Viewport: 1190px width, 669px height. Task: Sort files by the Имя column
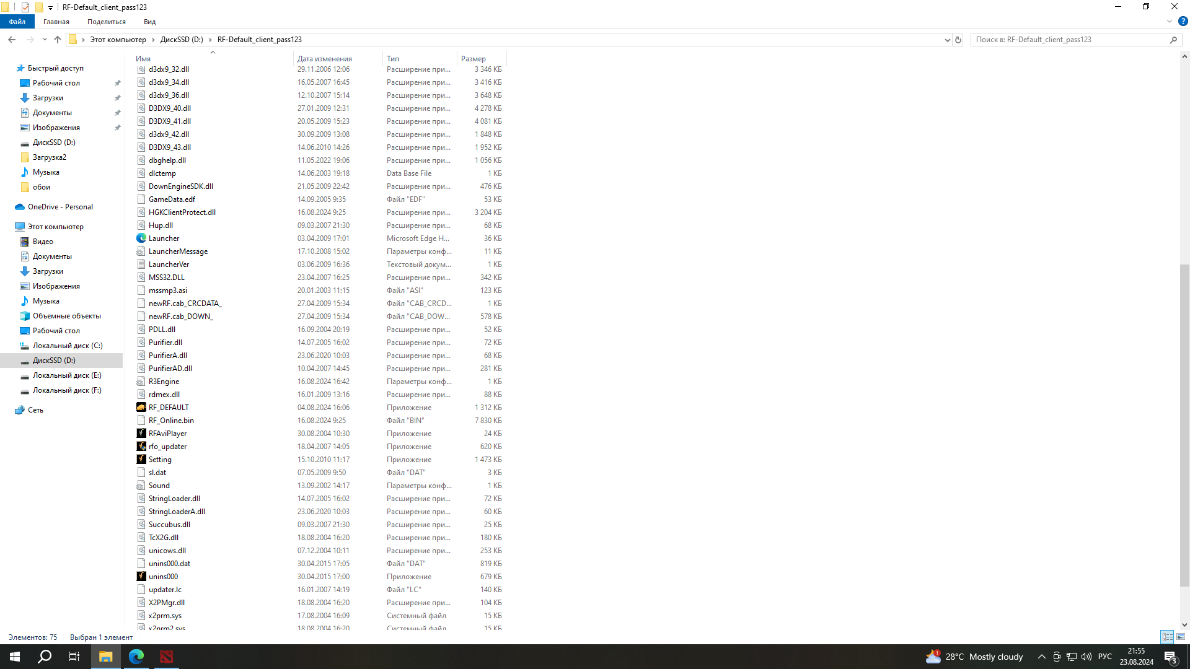tap(213, 58)
